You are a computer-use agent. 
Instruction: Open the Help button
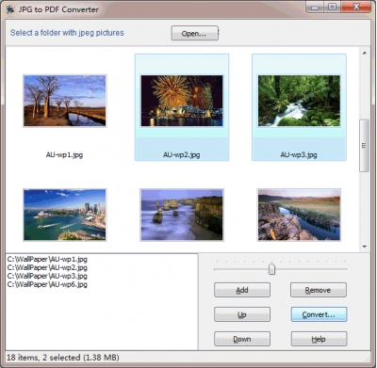click(x=319, y=339)
